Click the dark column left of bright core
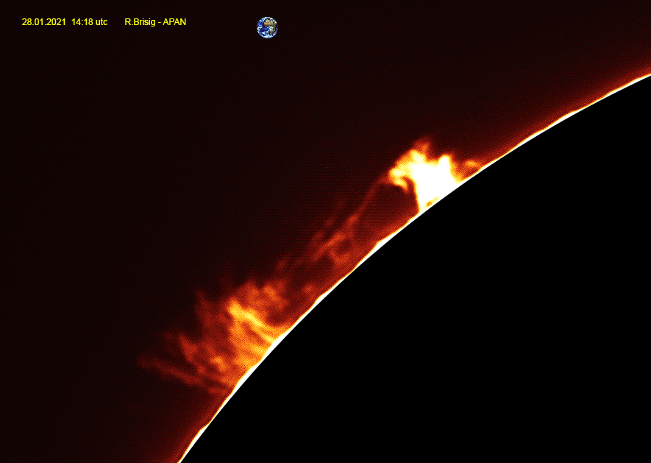The width and height of the screenshot is (651, 463). (403, 199)
